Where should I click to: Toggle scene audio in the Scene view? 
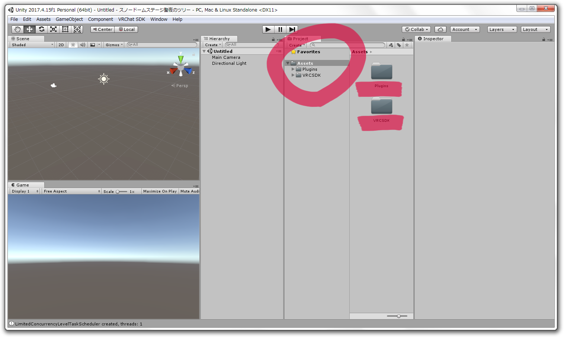coord(83,45)
